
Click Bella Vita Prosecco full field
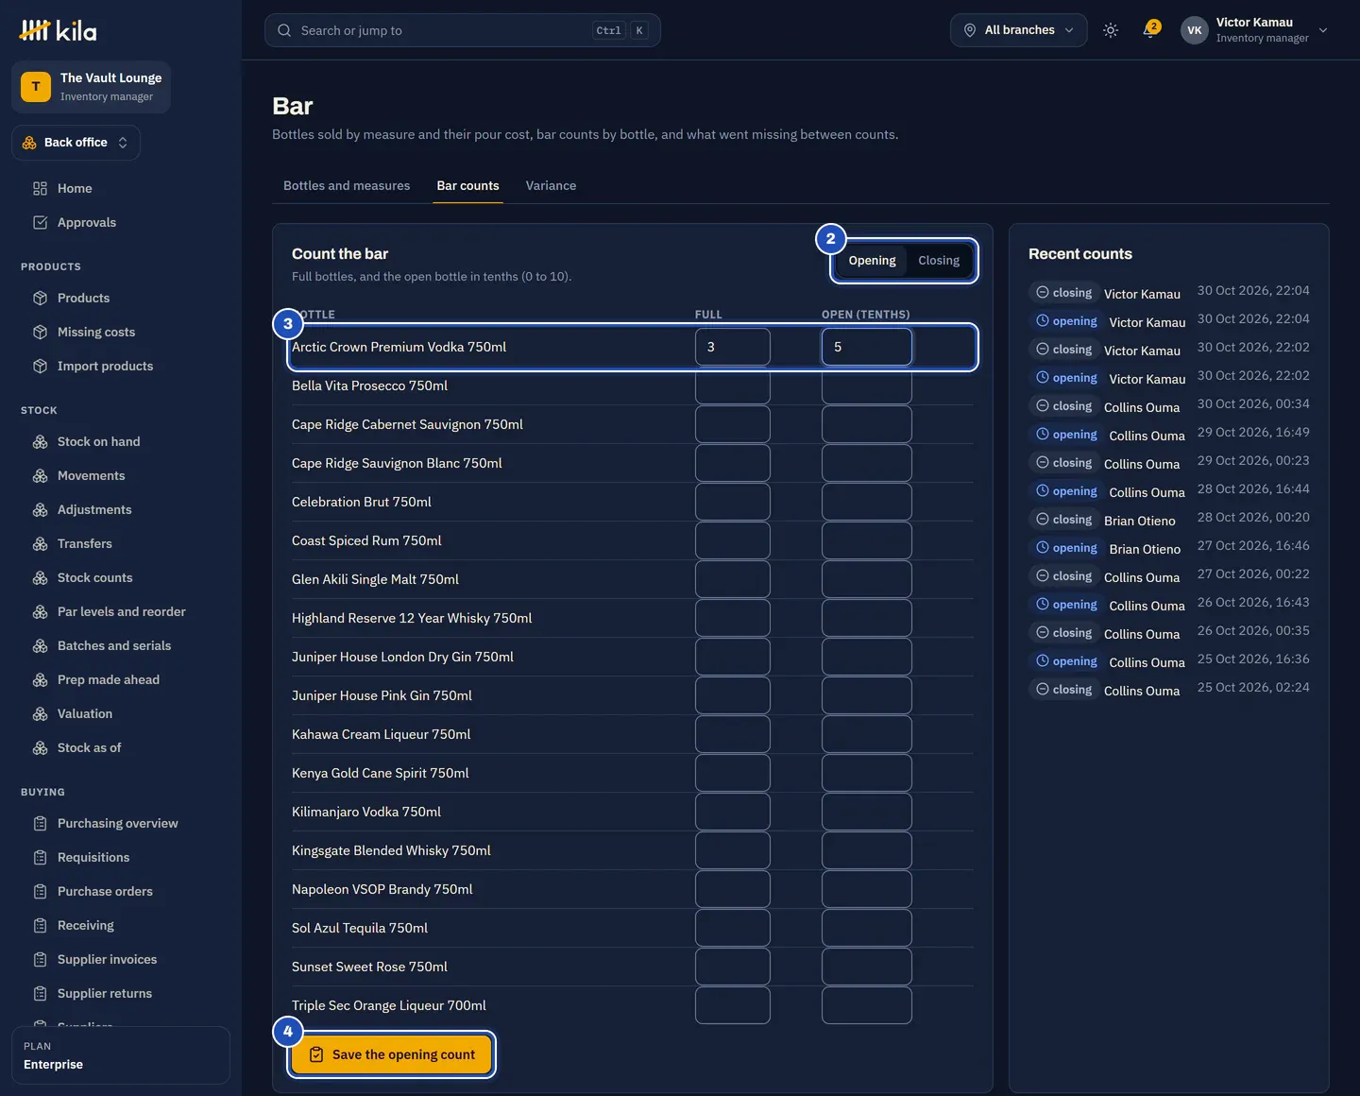point(733,385)
